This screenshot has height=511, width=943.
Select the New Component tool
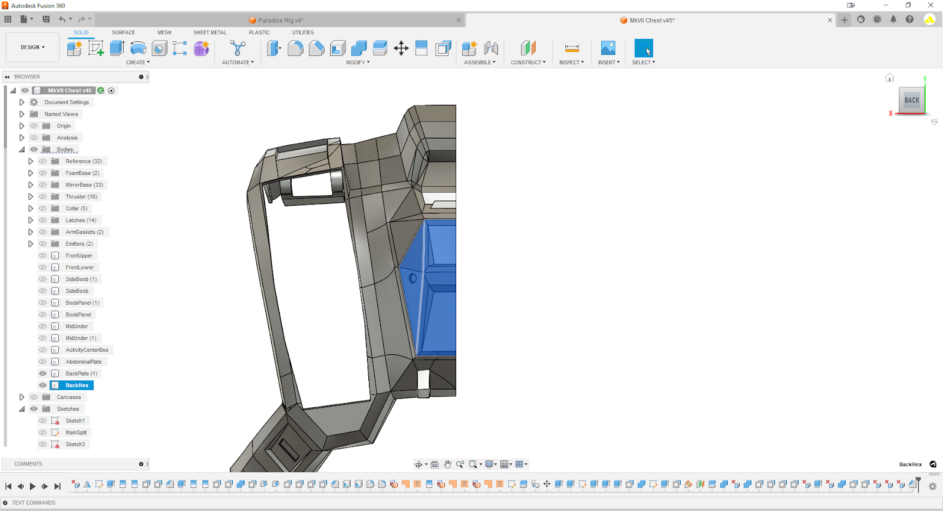[x=74, y=48]
